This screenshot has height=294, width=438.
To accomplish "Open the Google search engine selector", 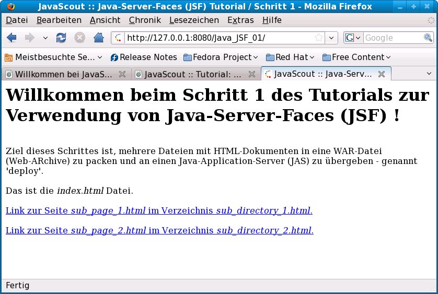I will [353, 38].
